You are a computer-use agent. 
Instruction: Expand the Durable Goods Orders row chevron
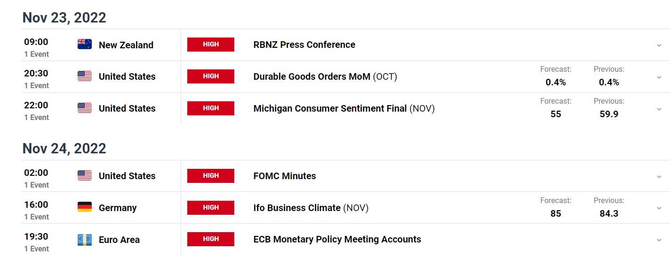click(x=659, y=77)
